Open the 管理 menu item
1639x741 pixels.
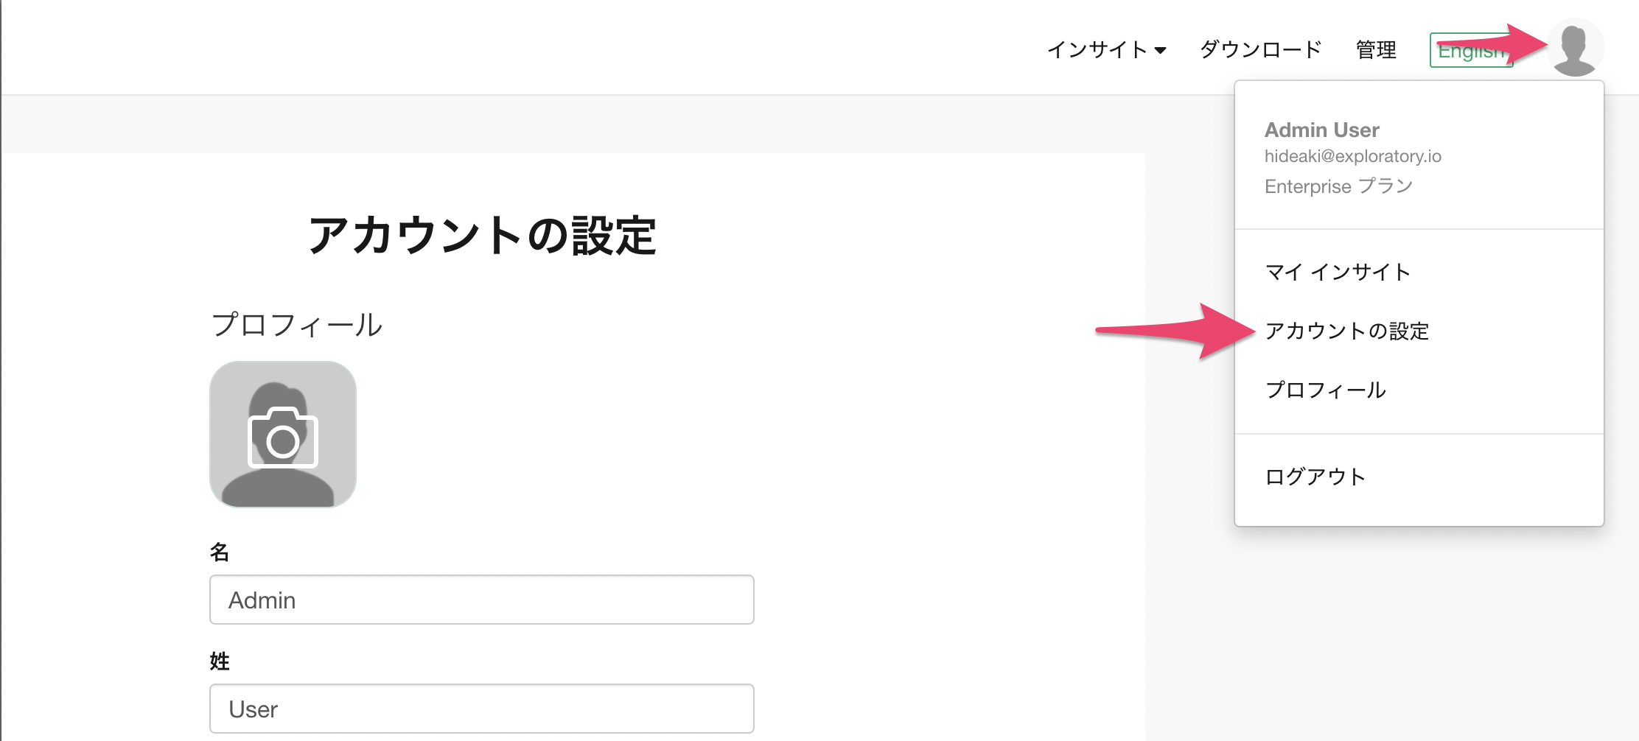point(1377,49)
